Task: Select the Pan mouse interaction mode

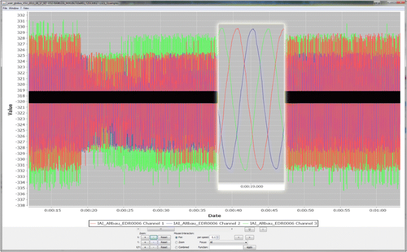Action: [176, 237]
